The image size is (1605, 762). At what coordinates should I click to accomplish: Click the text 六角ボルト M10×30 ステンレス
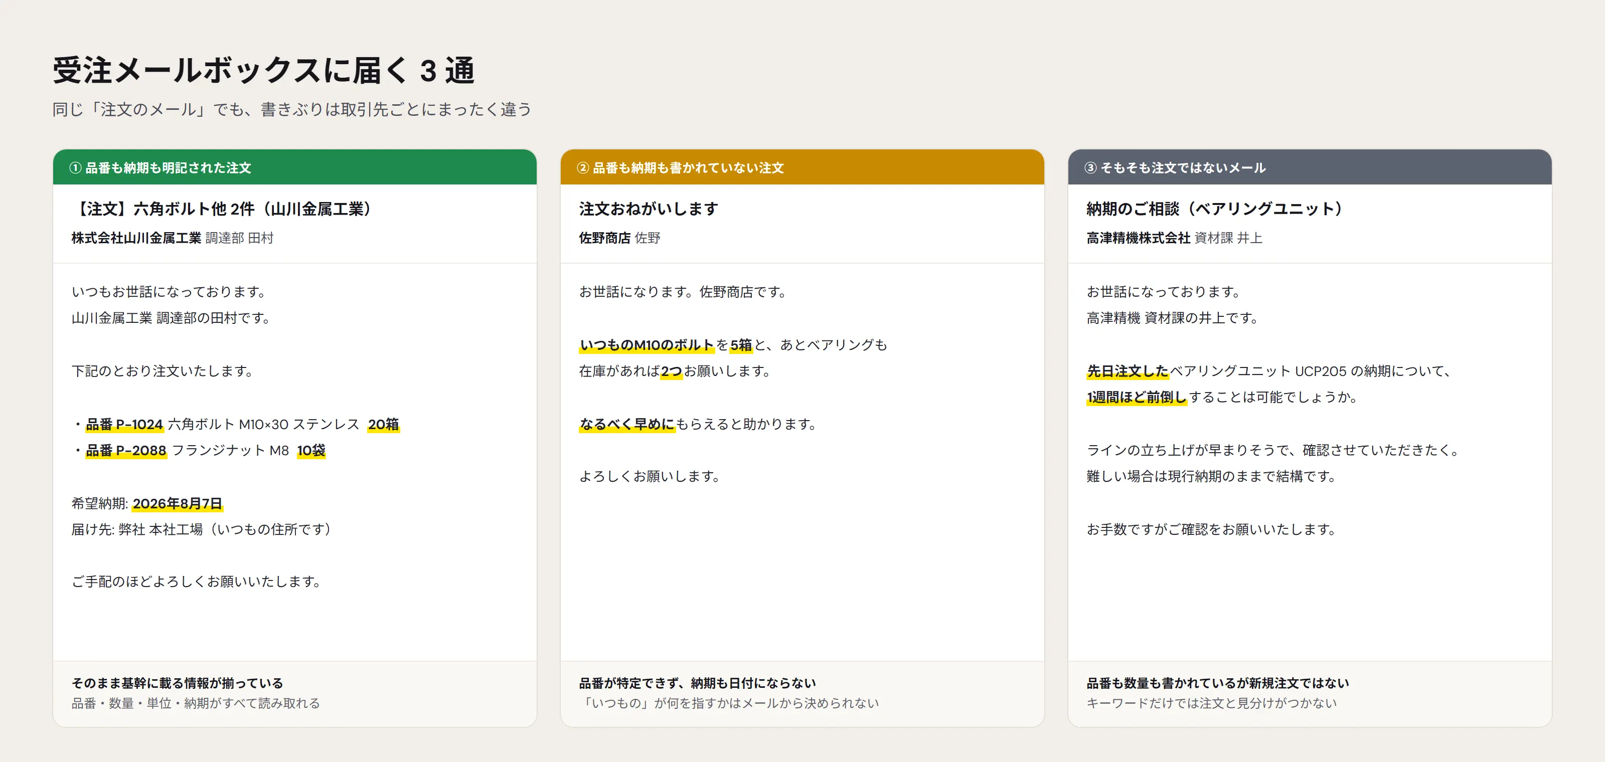[x=263, y=425]
